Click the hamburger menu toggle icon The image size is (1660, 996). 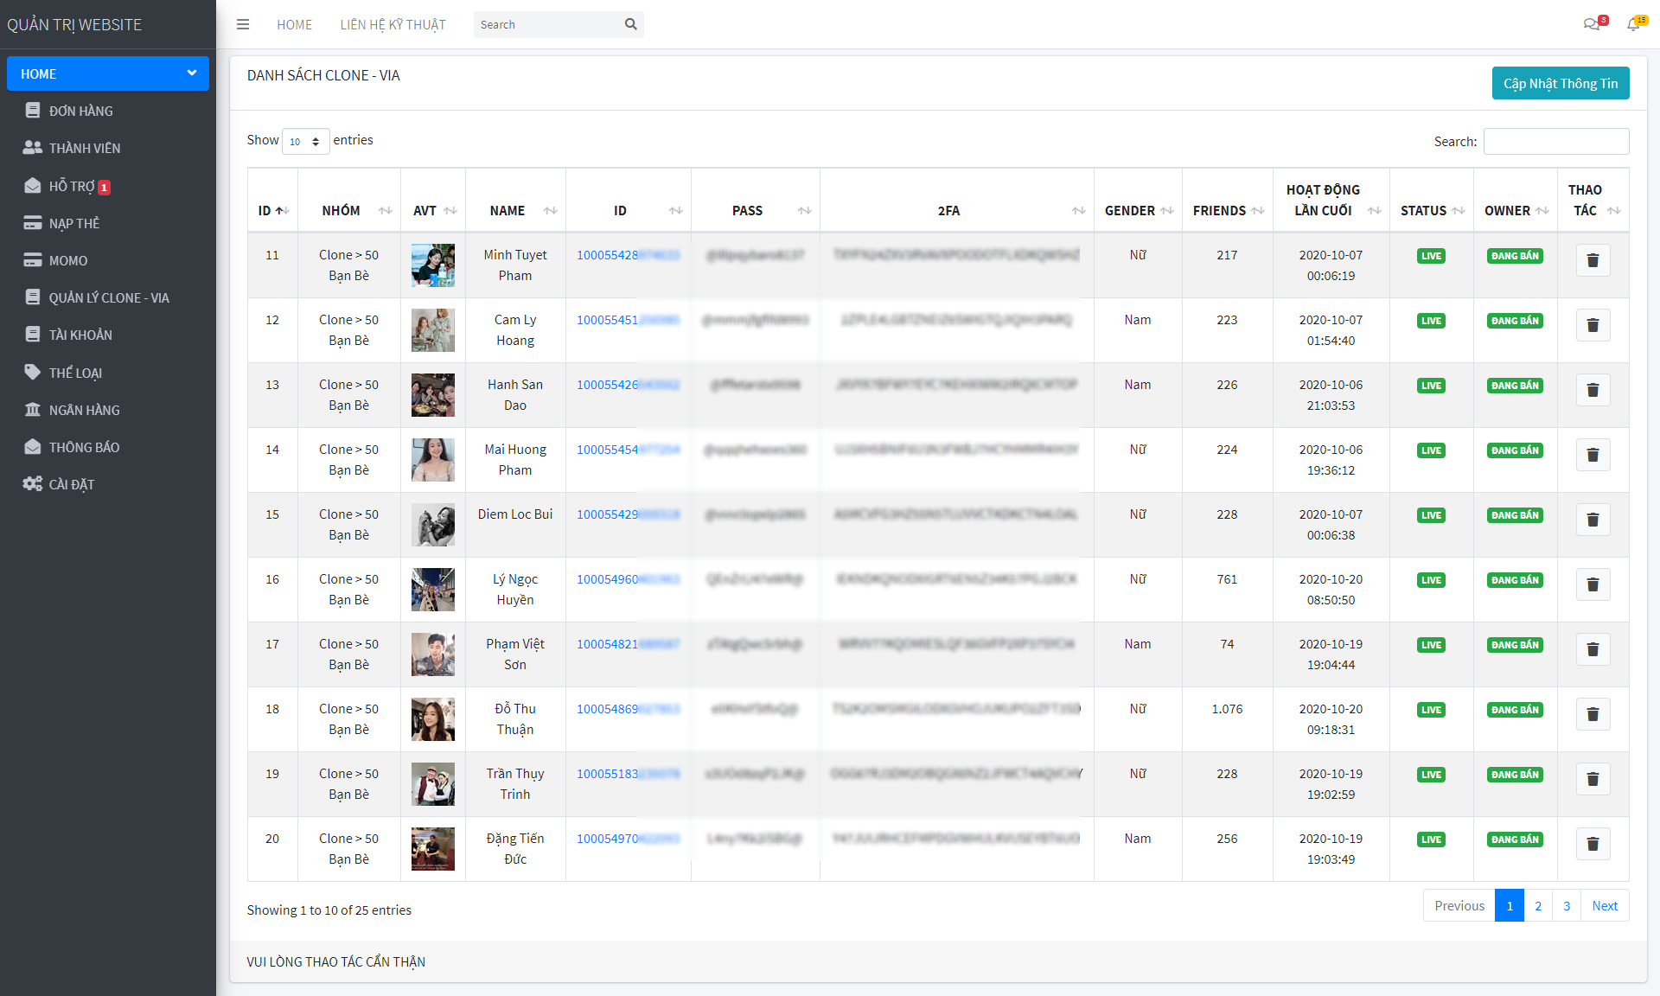[243, 24]
